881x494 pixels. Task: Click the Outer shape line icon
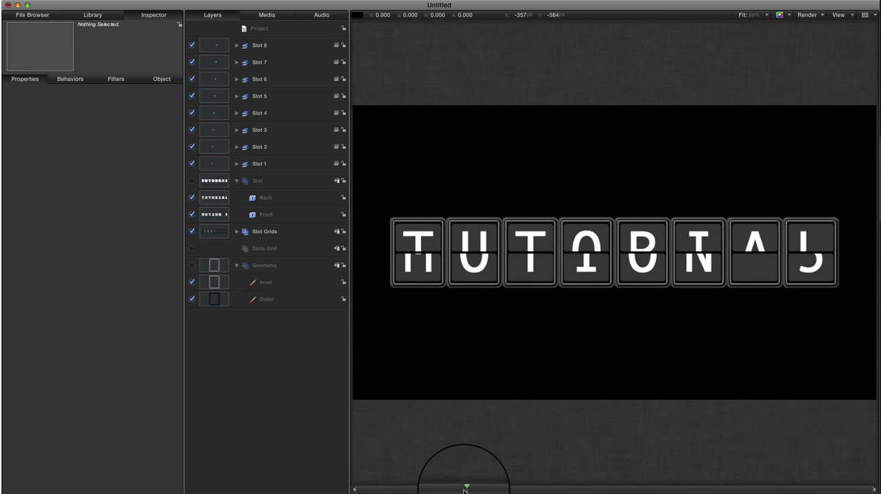coord(252,299)
